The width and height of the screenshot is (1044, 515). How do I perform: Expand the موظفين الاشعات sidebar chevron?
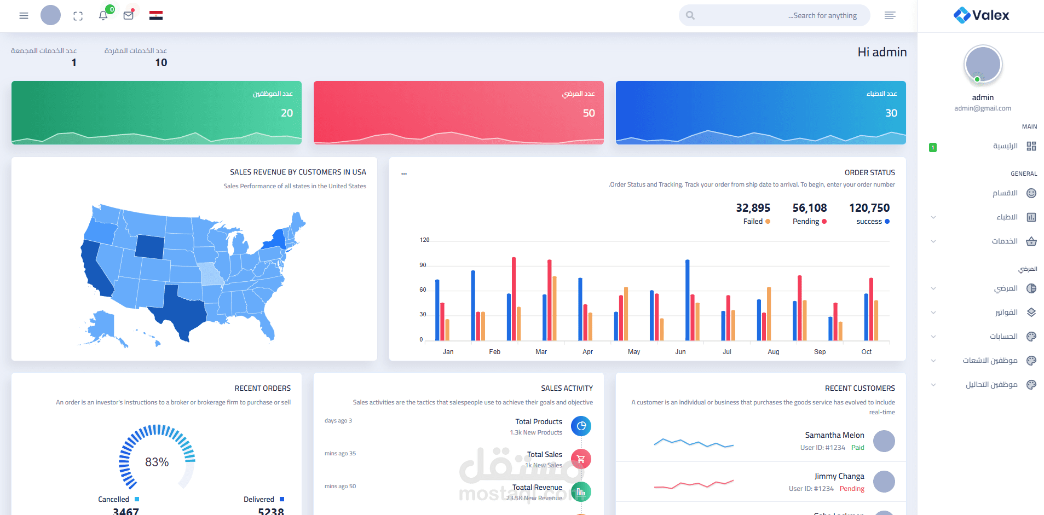(x=933, y=361)
